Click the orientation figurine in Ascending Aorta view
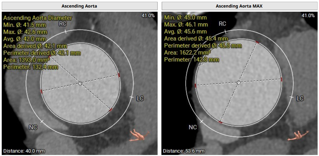319x156 pixels. tap(139, 135)
